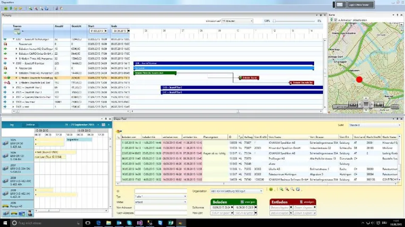Open Outlook from taskbar
The height and width of the screenshot is (227, 405).
coord(119,223)
